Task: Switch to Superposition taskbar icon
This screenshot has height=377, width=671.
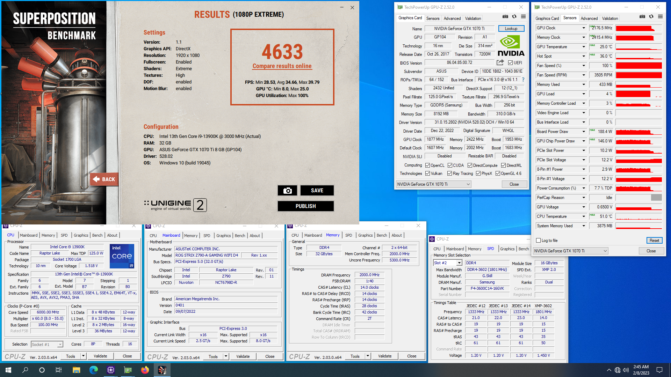Action: pyautogui.click(x=162, y=370)
